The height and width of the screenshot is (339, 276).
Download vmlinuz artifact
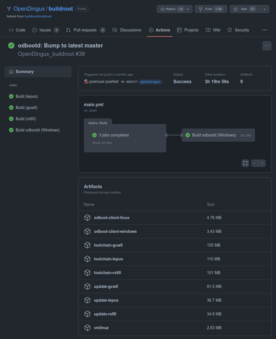pyautogui.click(x=101, y=328)
